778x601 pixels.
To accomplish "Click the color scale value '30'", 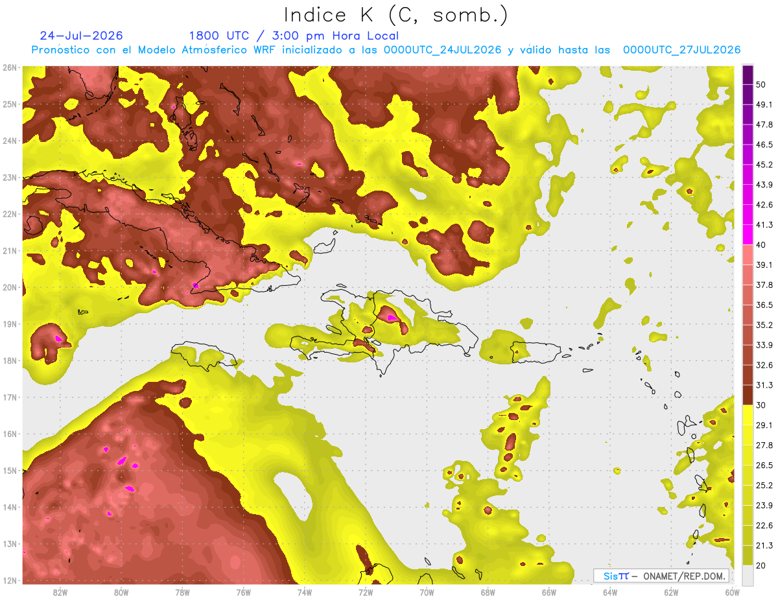I will tap(761, 405).
